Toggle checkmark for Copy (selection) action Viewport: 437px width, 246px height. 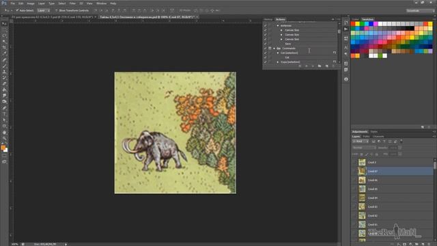266,61
